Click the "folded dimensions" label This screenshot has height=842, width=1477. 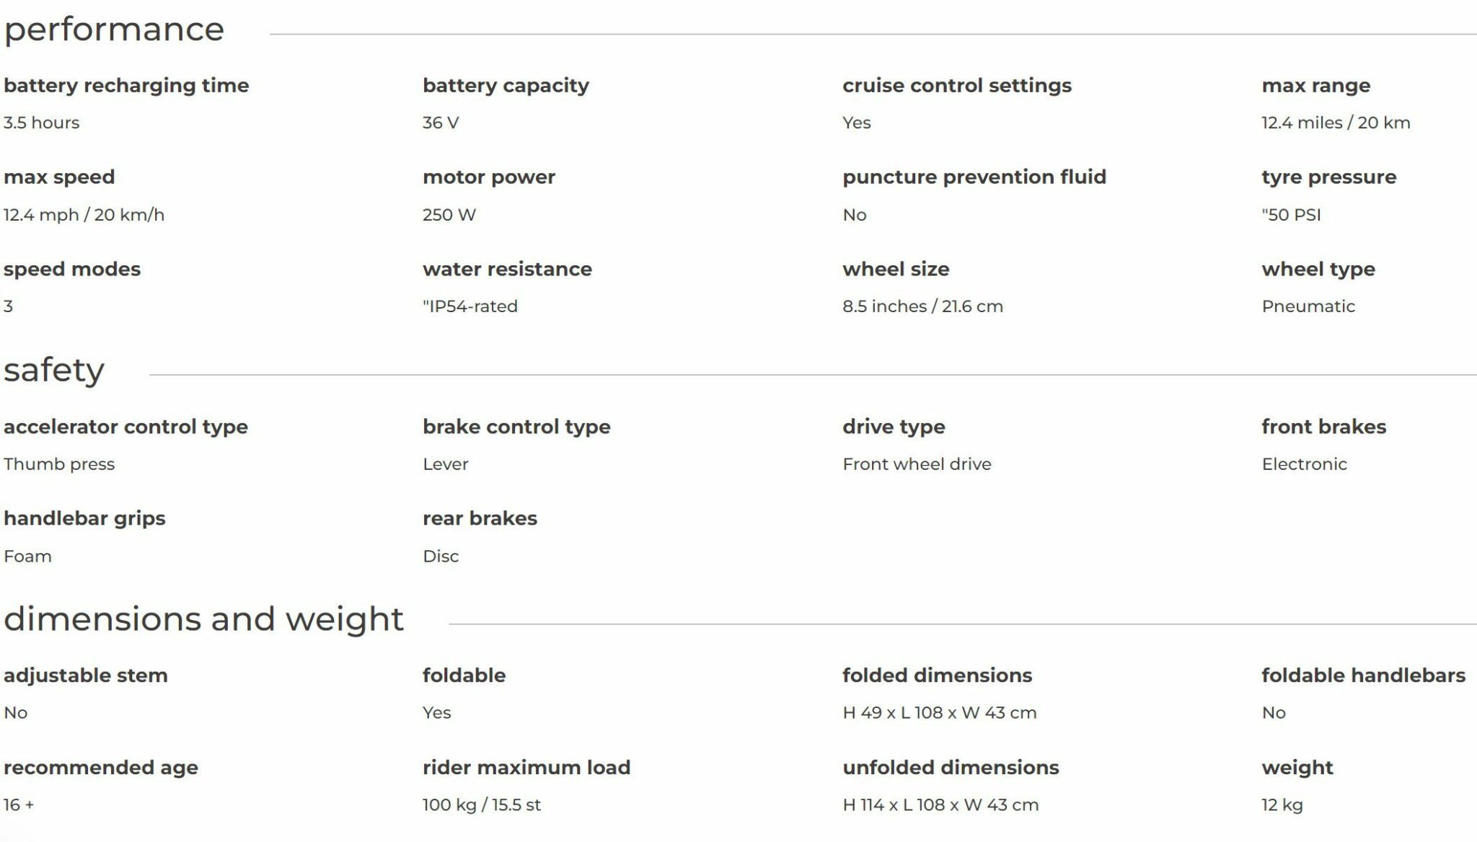(x=937, y=675)
